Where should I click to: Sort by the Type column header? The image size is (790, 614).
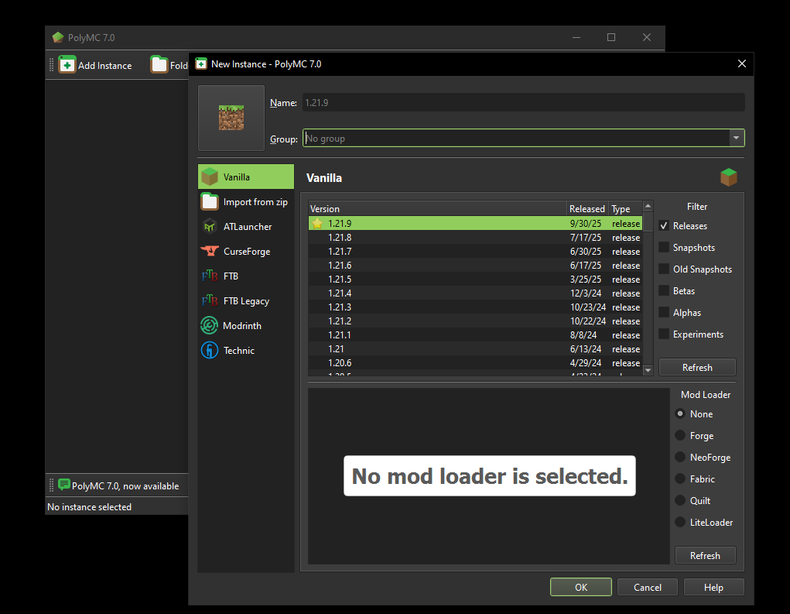pyautogui.click(x=625, y=209)
